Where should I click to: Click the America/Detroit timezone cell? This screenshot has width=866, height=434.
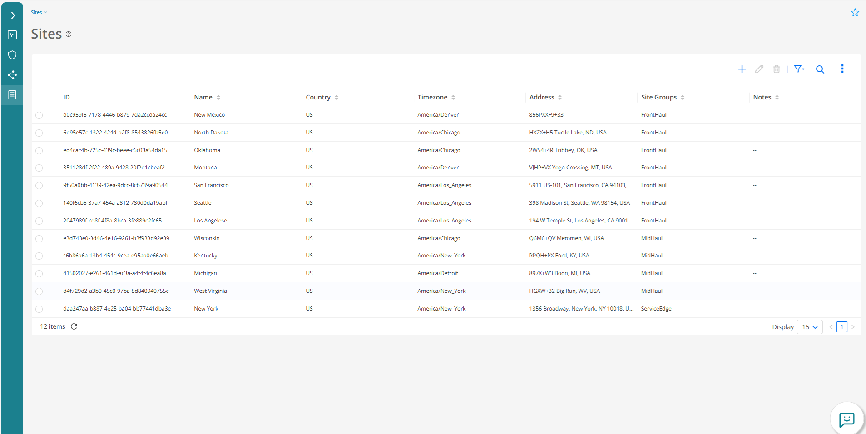tap(438, 273)
